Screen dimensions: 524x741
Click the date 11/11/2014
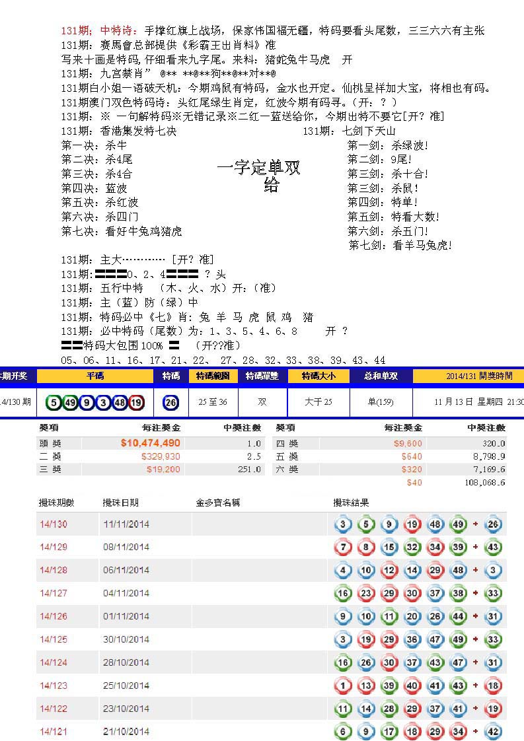[x=126, y=524]
